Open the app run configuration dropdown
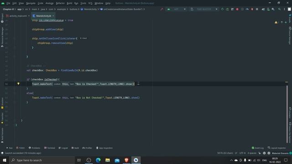The image size is (292, 164). tap(176, 9)
